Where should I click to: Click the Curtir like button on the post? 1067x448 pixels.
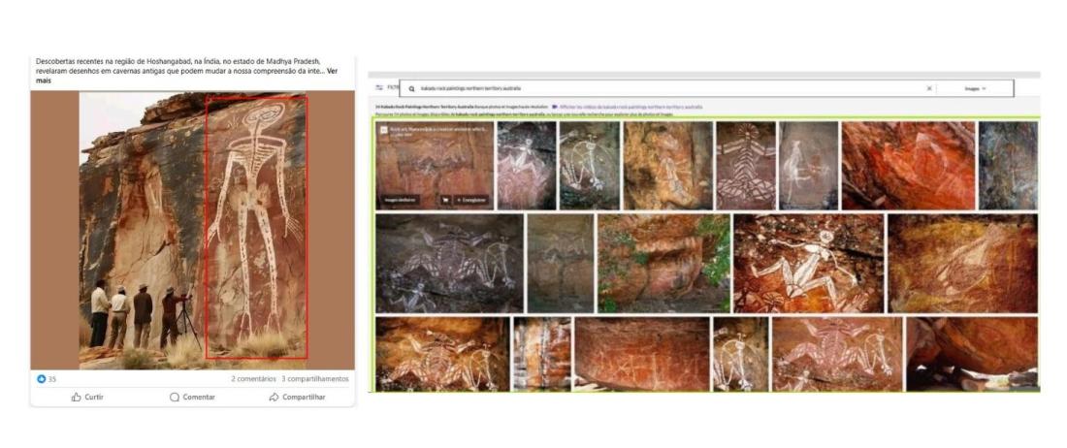click(87, 397)
